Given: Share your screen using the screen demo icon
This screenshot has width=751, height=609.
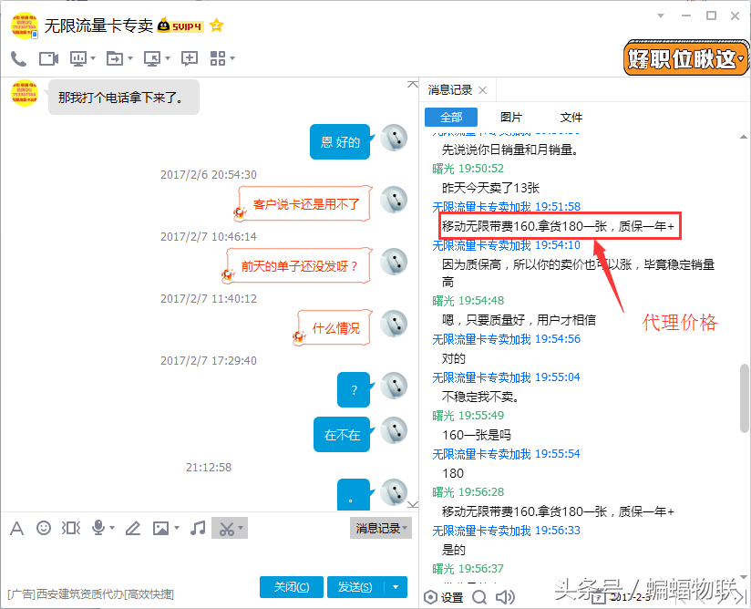Looking at the screenshot, I should 79,57.
